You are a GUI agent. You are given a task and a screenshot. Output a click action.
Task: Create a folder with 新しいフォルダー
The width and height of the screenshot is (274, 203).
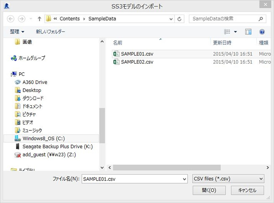pyautogui.click(x=50, y=32)
